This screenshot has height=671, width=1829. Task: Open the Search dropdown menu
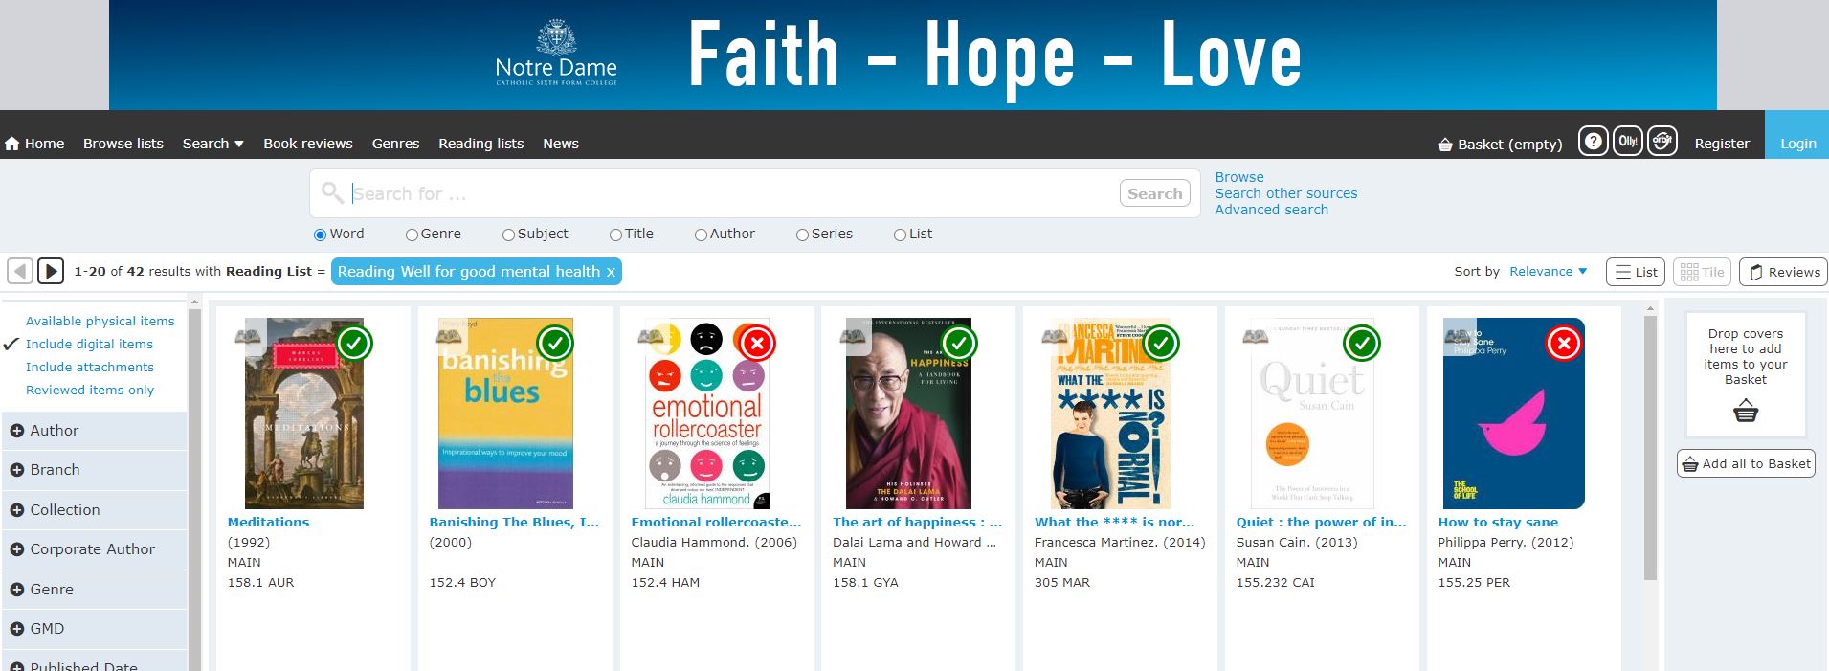pos(212,144)
